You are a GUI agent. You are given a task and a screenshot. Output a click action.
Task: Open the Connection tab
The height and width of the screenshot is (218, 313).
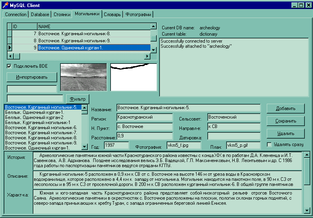point(16,14)
